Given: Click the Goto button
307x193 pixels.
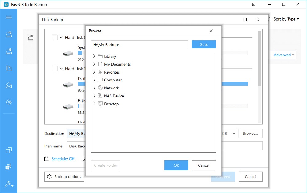Looking at the screenshot, I should pyautogui.click(x=204, y=44).
